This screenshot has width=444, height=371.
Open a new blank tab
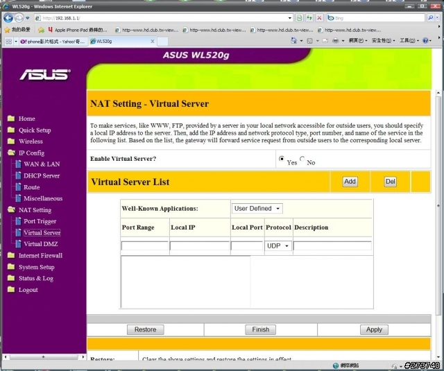pyautogui.click(x=162, y=42)
